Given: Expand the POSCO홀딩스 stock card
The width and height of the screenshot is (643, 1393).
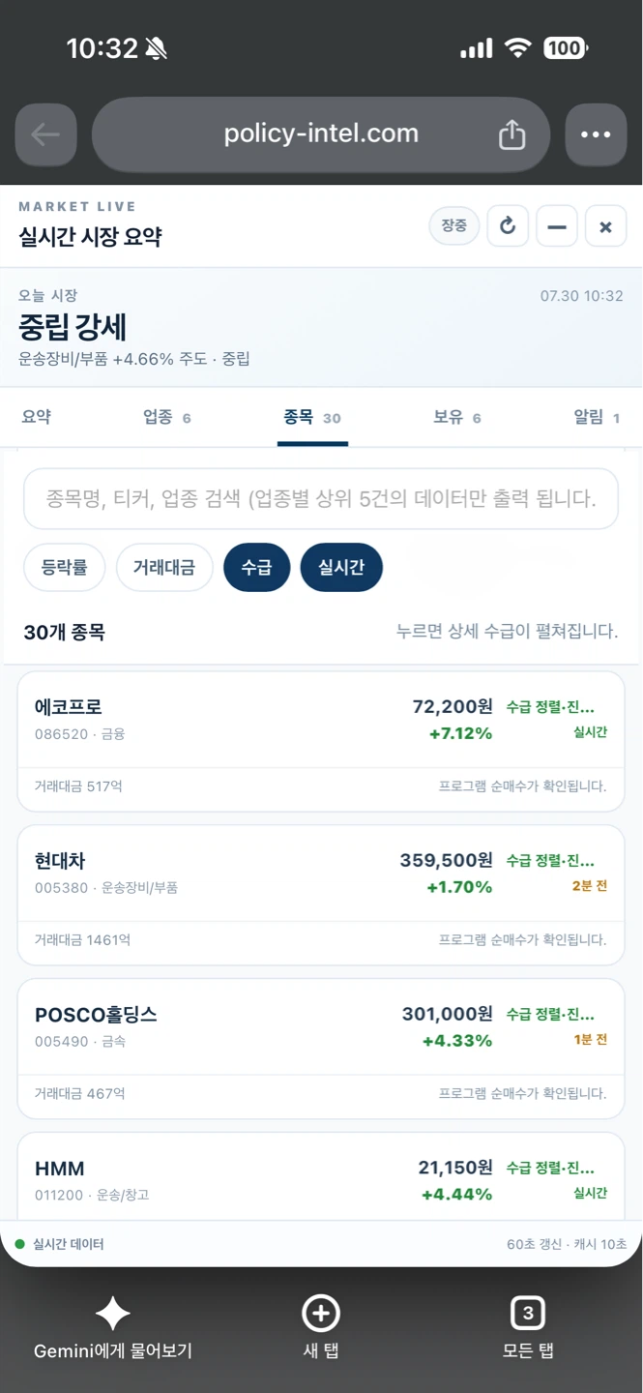Looking at the screenshot, I should tap(321, 1049).
